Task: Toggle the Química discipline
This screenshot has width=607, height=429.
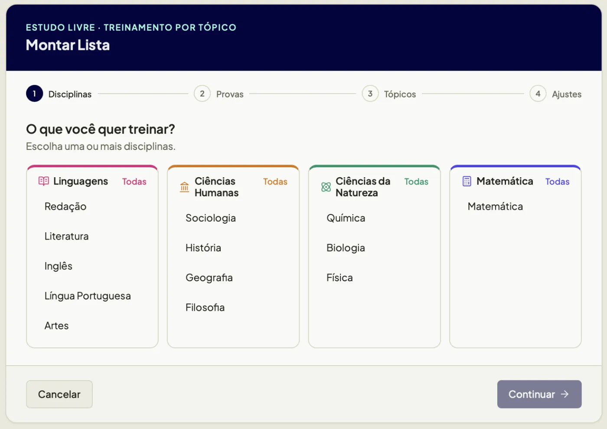Action: 346,218
